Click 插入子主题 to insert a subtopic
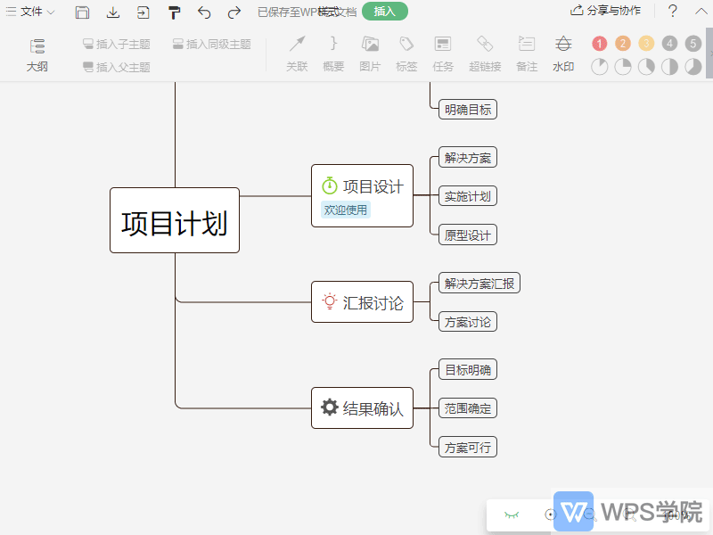Screen dimensions: 713x535 117,44
